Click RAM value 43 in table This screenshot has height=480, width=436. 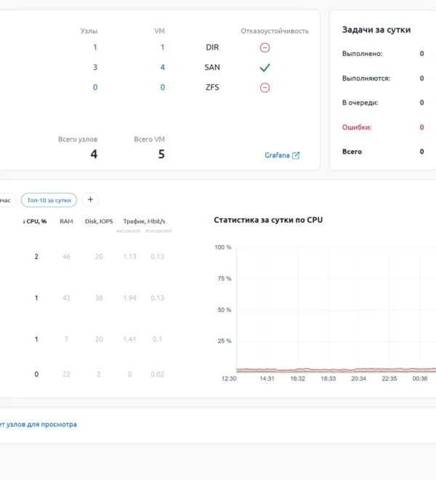tap(66, 298)
